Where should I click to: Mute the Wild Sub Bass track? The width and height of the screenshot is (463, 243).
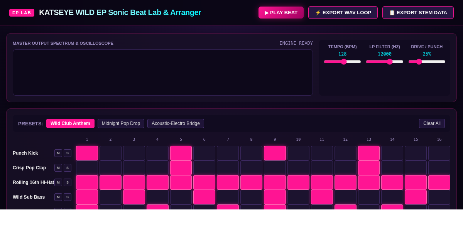point(58,197)
